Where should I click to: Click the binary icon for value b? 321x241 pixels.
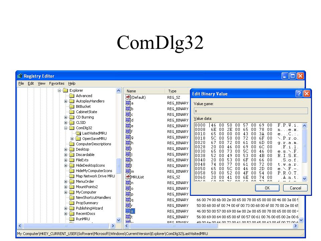128,108
